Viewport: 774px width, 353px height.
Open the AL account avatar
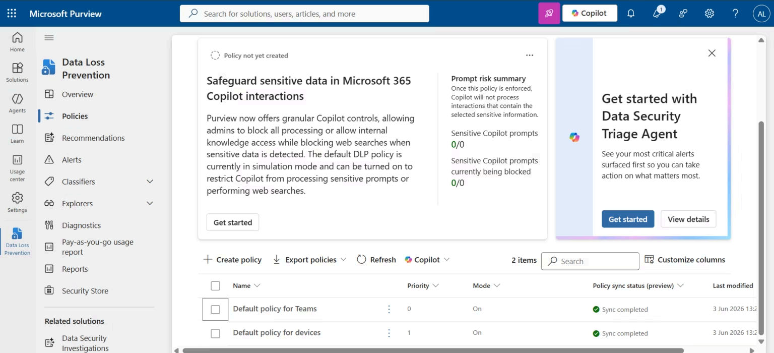[762, 14]
